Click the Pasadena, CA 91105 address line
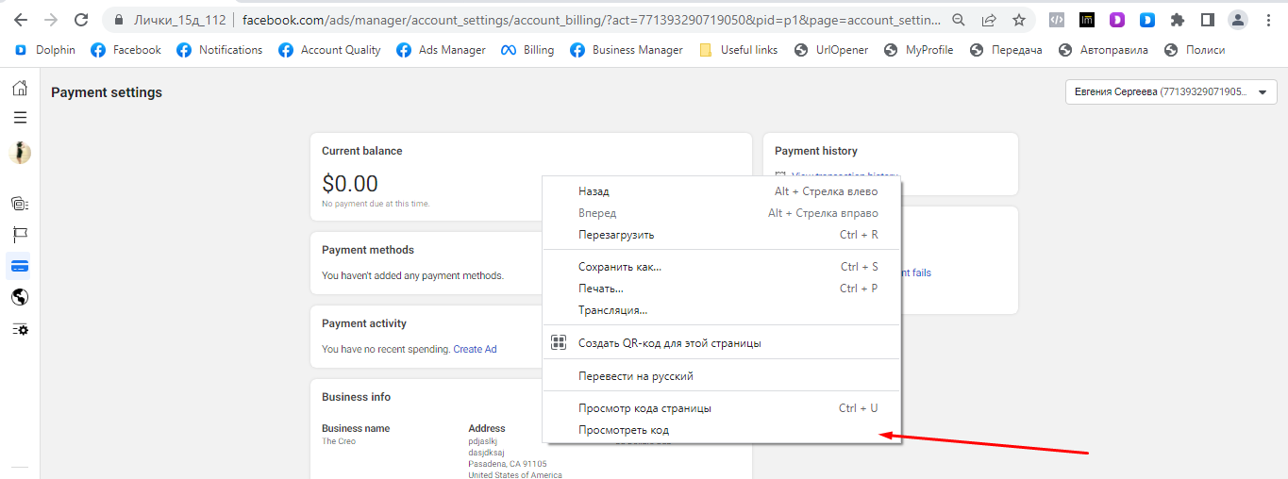Image resolution: width=1288 pixels, height=479 pixels. point(508,464)
